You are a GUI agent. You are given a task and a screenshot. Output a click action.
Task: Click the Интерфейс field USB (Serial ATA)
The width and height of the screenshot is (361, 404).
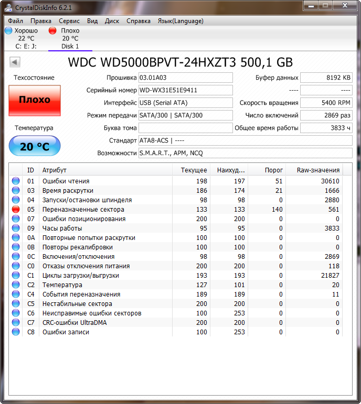185,103
